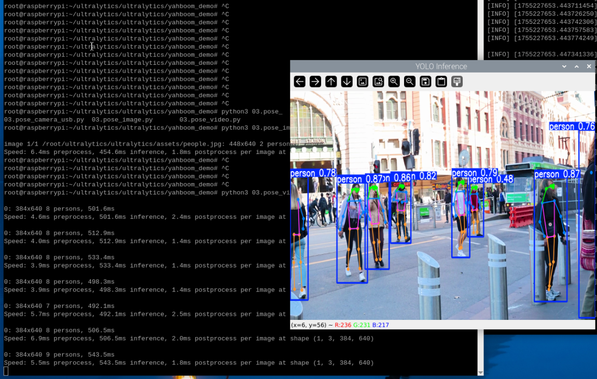Click the "0: 384x640 8 persons, 533.4ms" line
597x379 pixels.
click(x=59, y=257)
